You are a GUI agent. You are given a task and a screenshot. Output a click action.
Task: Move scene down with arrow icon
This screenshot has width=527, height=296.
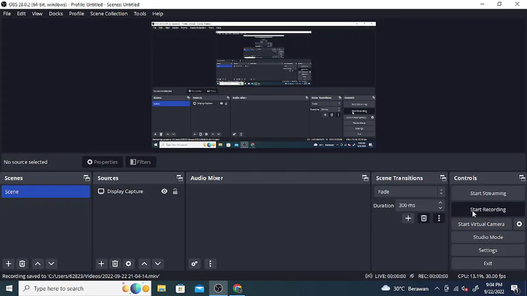[51, 264]
